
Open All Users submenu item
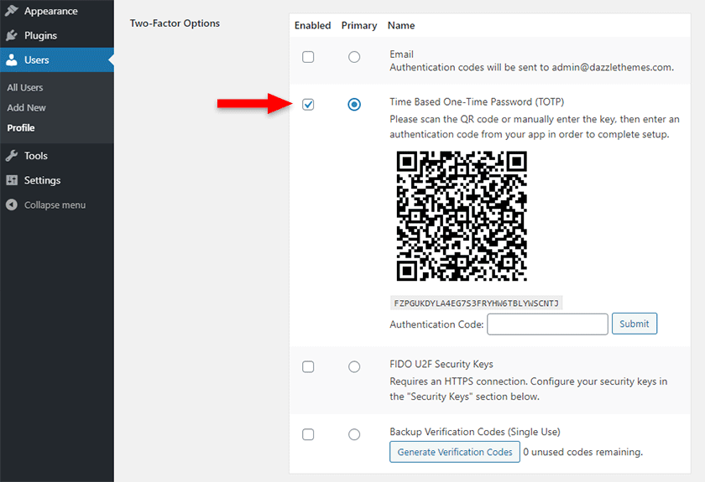click(25, 87)
